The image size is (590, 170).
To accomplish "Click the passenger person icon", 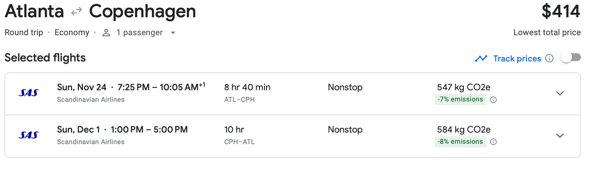I will click(106, 33).
